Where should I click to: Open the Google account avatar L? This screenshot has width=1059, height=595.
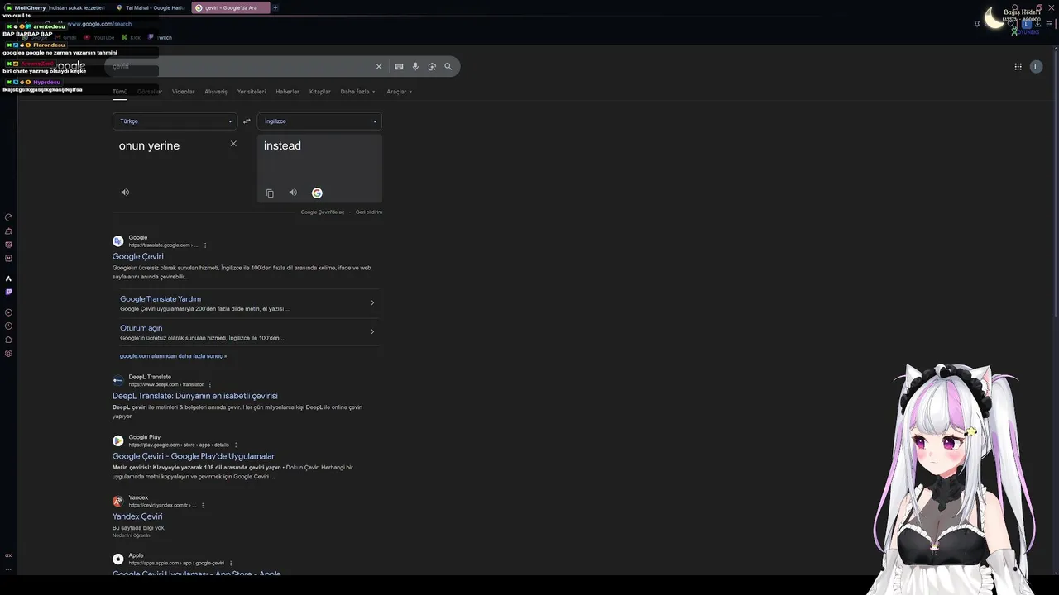click(1036, 66)
